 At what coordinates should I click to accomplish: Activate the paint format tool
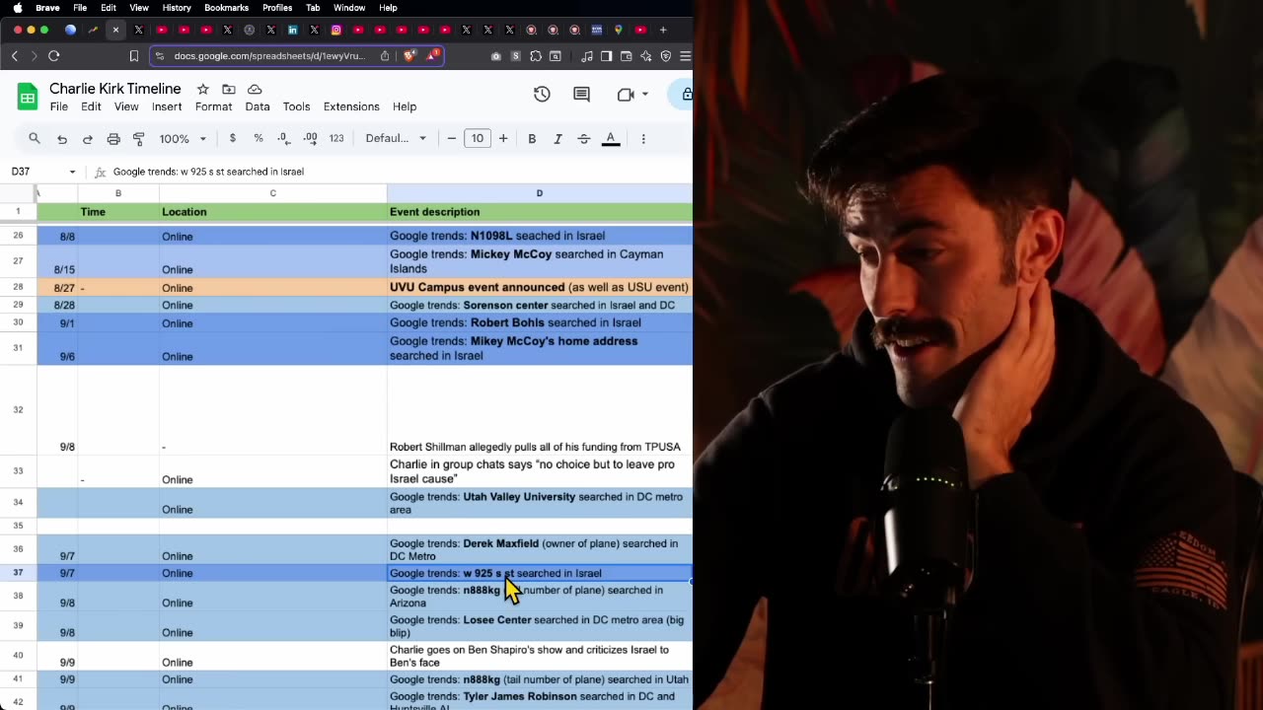(139, 139)
